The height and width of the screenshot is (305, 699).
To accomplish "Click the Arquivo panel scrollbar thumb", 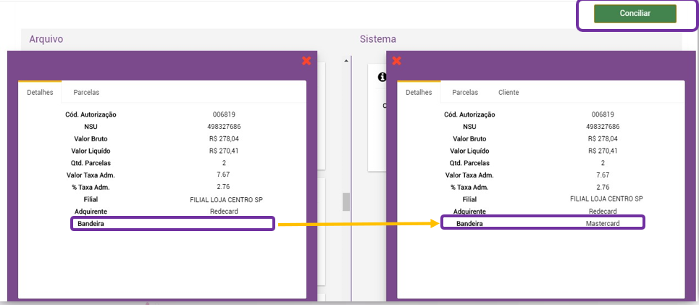I will coord(346,201).
